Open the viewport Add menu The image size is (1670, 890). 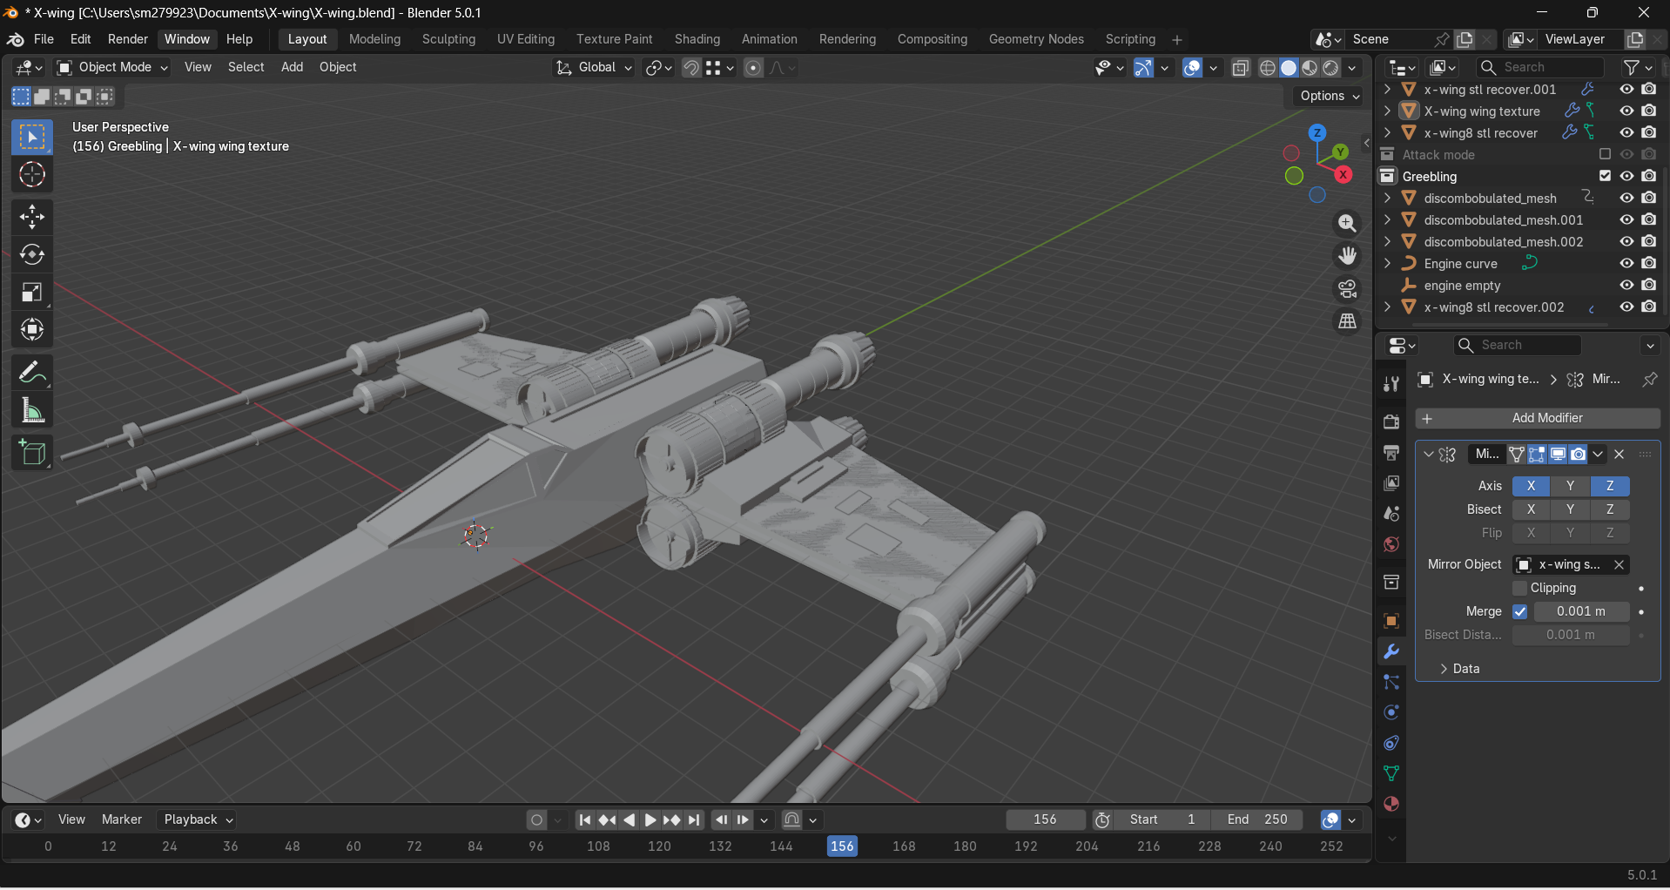click(292, 67)
